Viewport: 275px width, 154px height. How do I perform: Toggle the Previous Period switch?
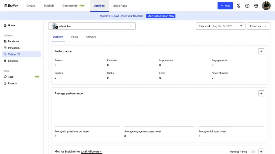pyautogui.click(x=252, y=152)
